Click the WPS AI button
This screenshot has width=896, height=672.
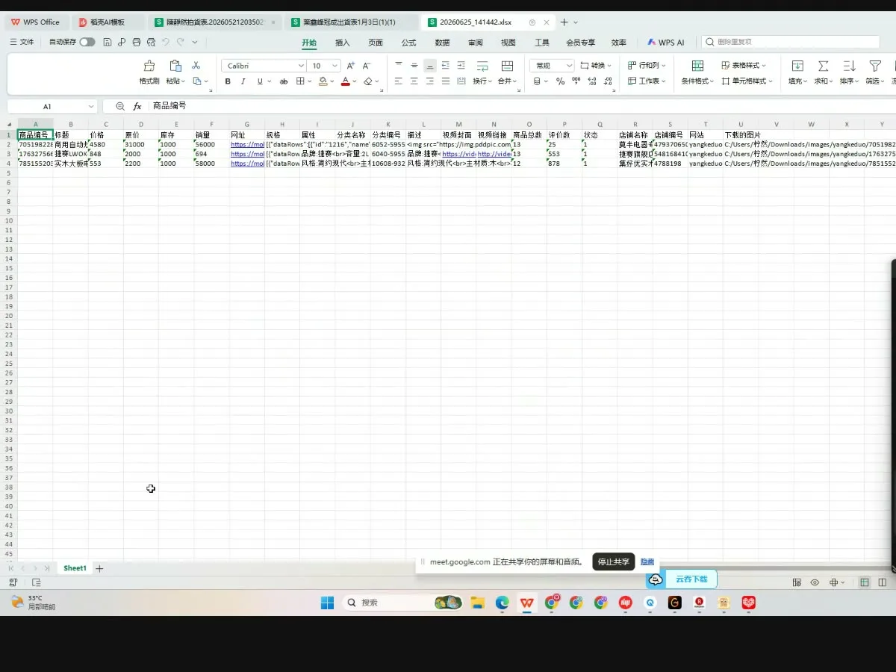point(666,43)
